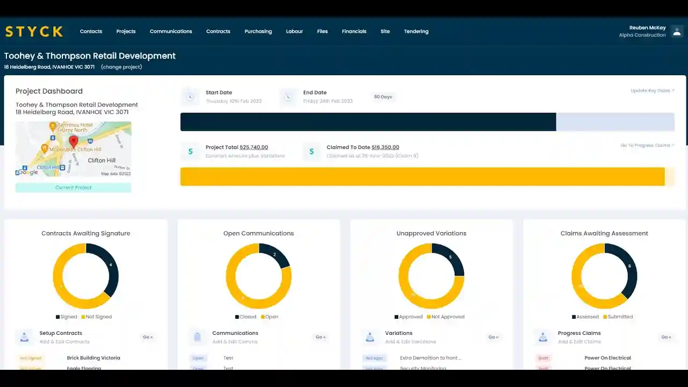This screenshot has width=688, height=387.
Task: Toggle the Not Signed legend item
Action: point(96,317)
